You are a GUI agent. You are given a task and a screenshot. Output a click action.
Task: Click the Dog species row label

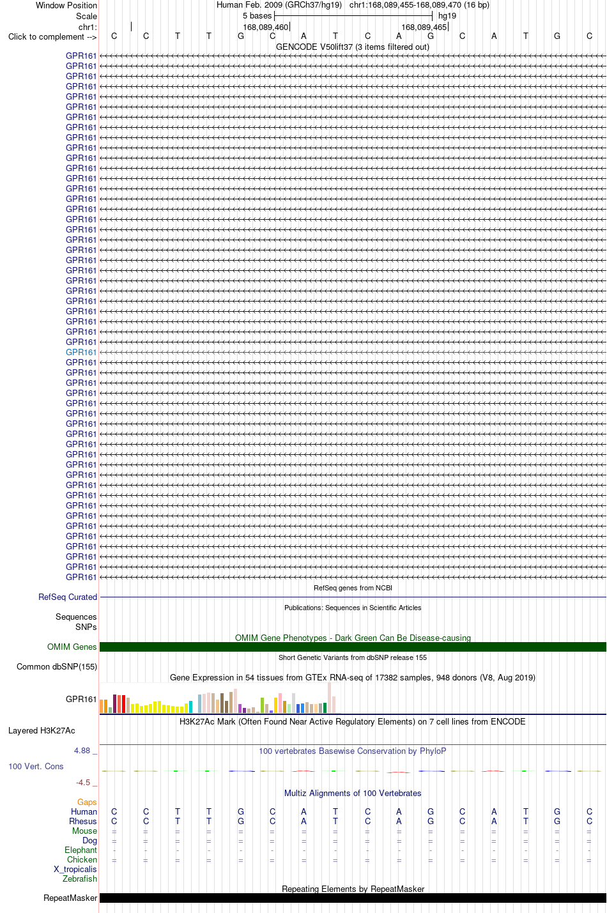tap(89, 840)
